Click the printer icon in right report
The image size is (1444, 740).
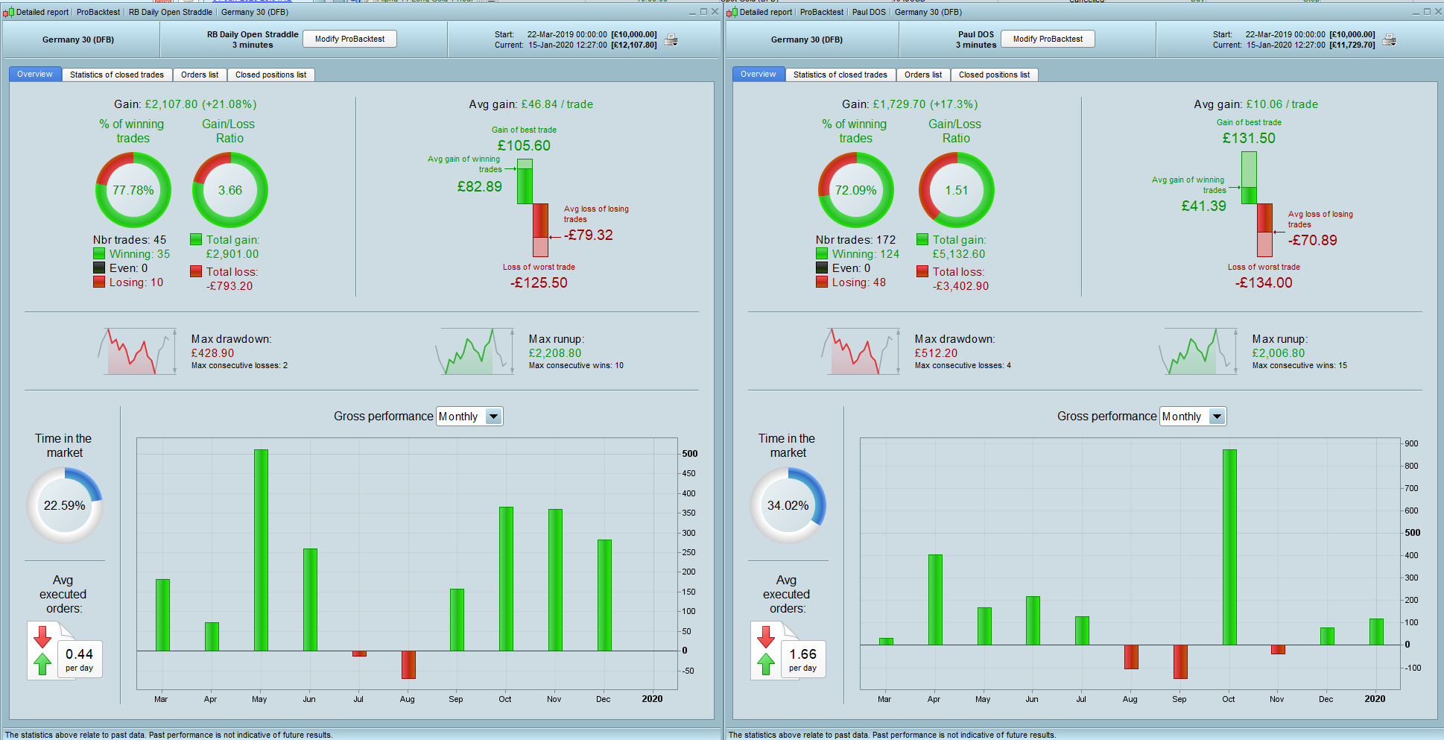[x=1389, y=40]
